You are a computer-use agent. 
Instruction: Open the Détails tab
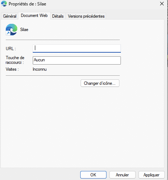point(58,16)
